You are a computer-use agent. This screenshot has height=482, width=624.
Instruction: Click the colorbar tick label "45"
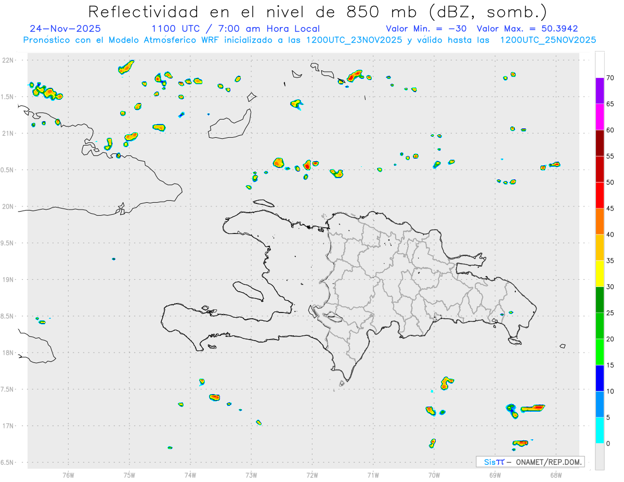610,209
